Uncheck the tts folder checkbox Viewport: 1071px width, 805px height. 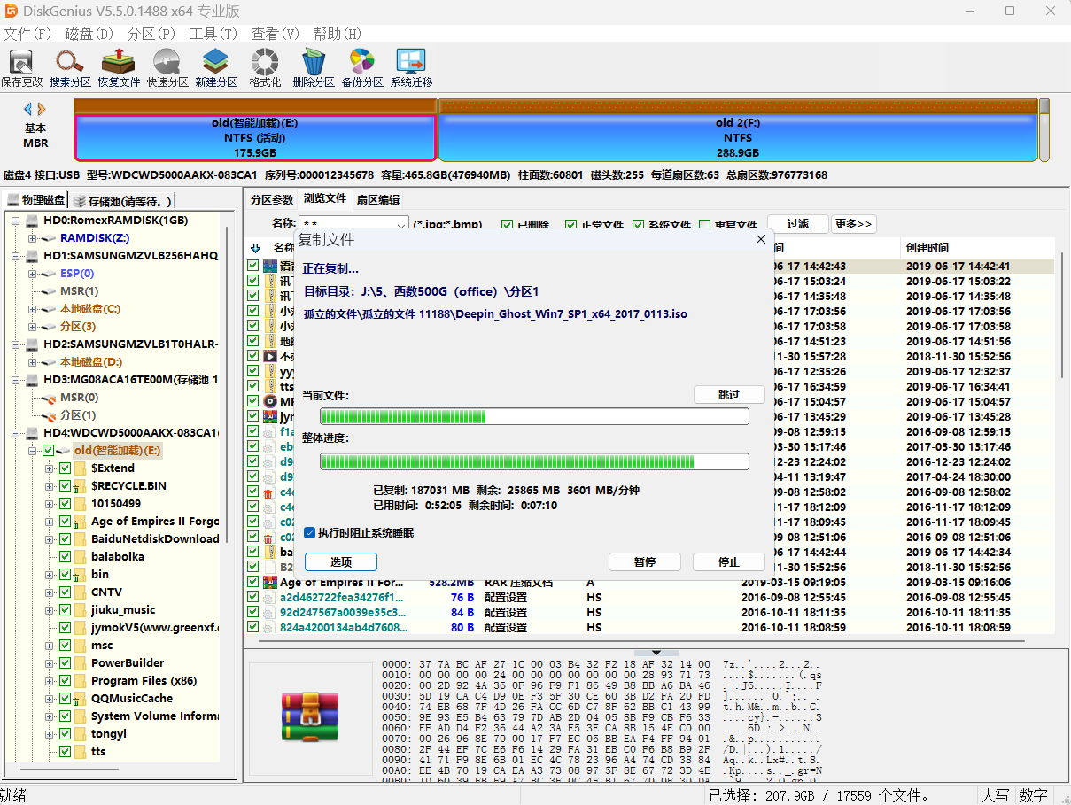[x=65, y=752]
